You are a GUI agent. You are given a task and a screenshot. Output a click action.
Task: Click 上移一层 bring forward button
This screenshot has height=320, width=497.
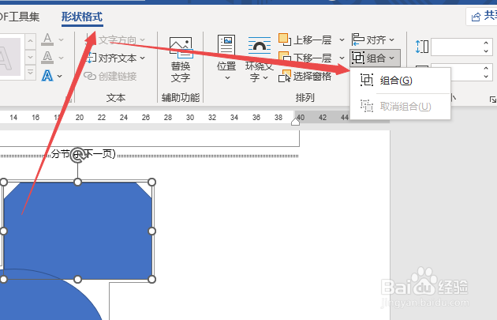coord(305,40)
